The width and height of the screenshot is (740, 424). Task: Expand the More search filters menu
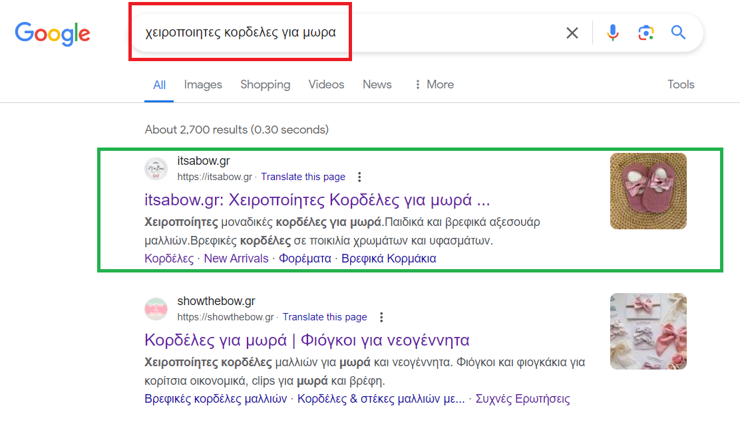433,84
